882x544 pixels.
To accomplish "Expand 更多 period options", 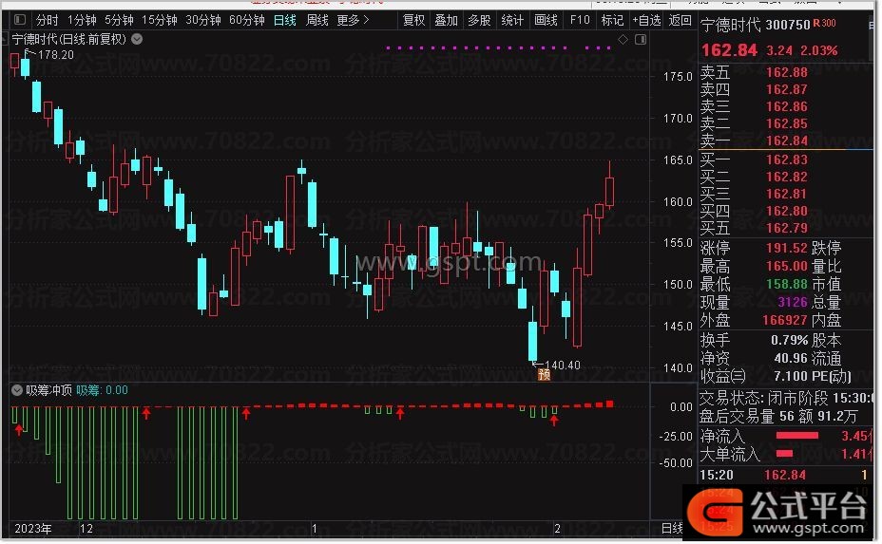I will 354,20.
